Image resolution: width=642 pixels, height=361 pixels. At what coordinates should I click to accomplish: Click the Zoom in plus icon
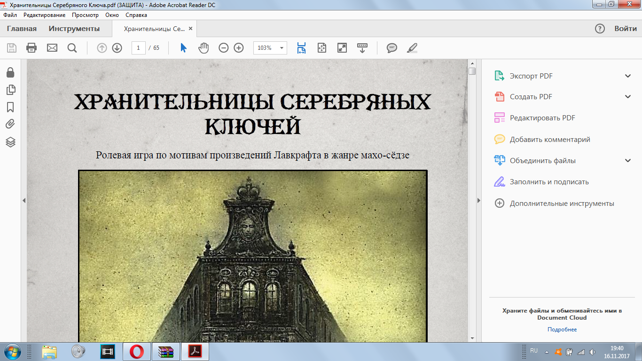tap(239, 48)
